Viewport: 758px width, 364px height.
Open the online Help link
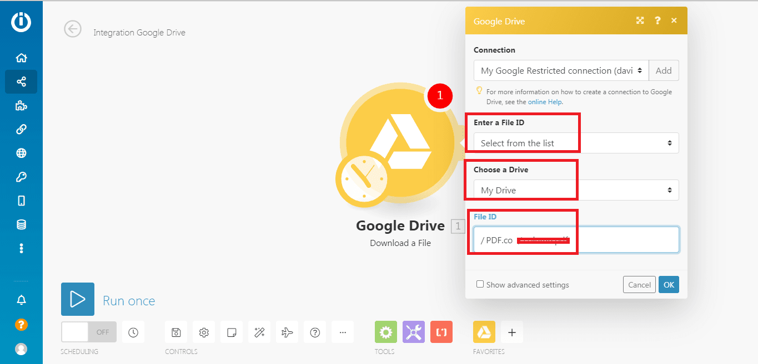coord(545,102)
